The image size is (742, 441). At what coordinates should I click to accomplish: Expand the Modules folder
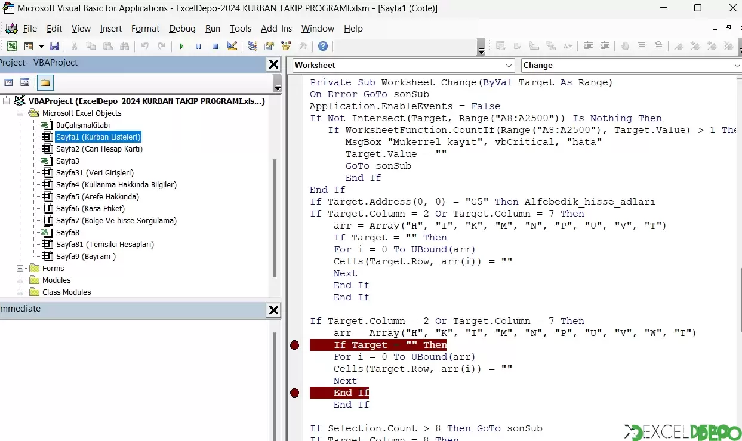coord(20,280)
